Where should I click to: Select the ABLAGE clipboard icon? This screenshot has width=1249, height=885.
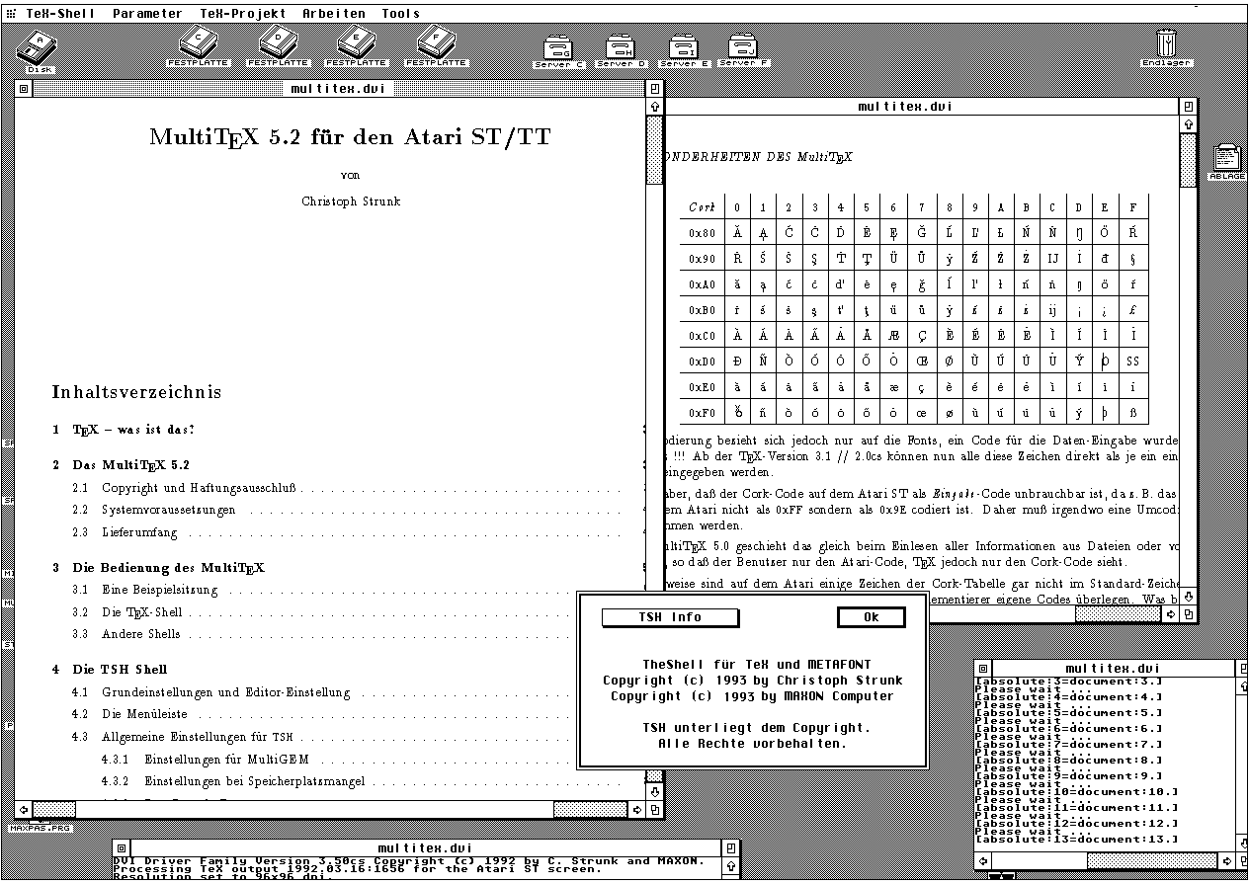[x=1228, y=162]
